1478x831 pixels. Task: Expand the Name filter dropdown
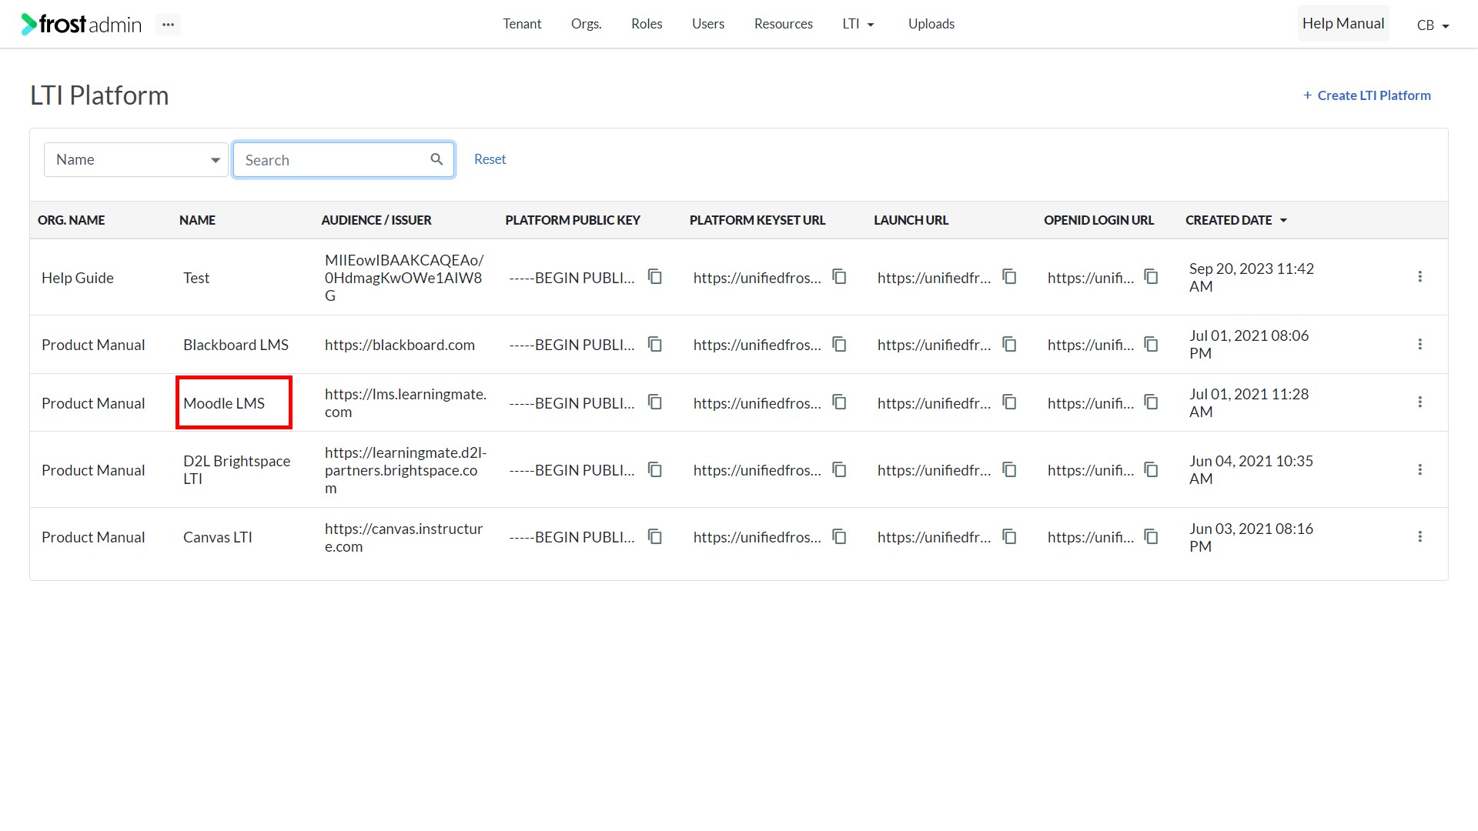pos(136,159)
